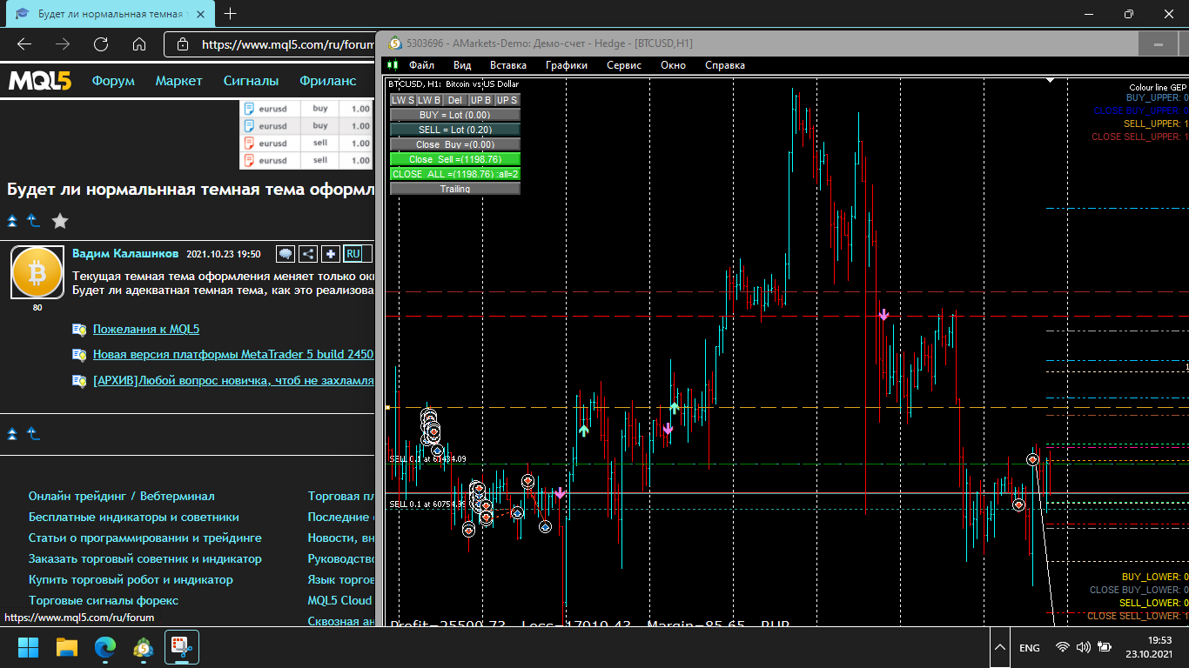Open footer link 'Онлайн трейдинг / Вебтерминал'
Viewport: 1189px width, 668px height.
[x=121, y=496]
